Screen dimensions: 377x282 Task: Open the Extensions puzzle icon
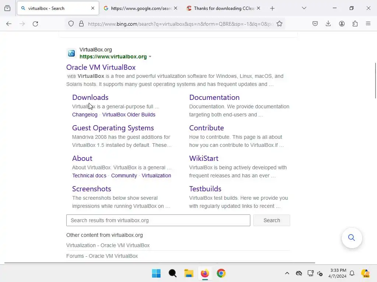[355, 24]
